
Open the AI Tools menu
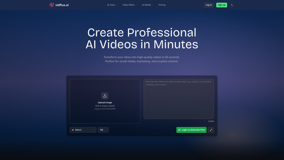(112, 5)
